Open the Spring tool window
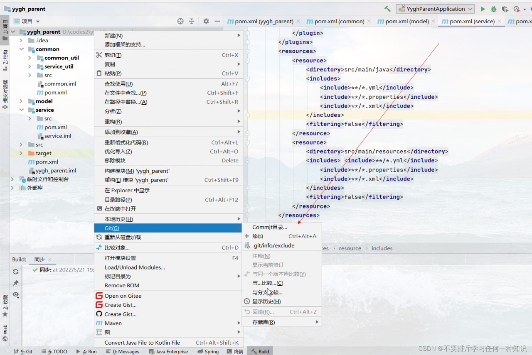Screen dimensions: 532x355 [207, 351]
